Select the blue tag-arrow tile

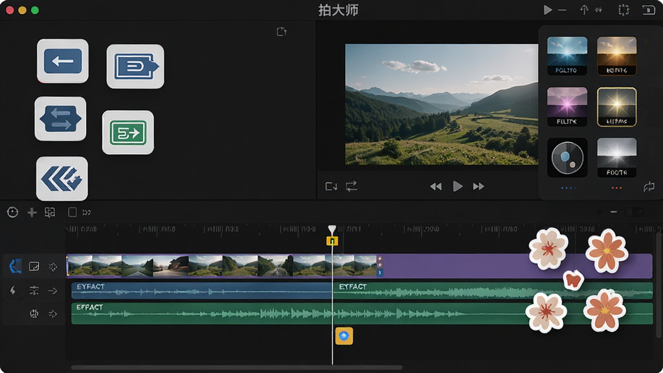(135, 67)
